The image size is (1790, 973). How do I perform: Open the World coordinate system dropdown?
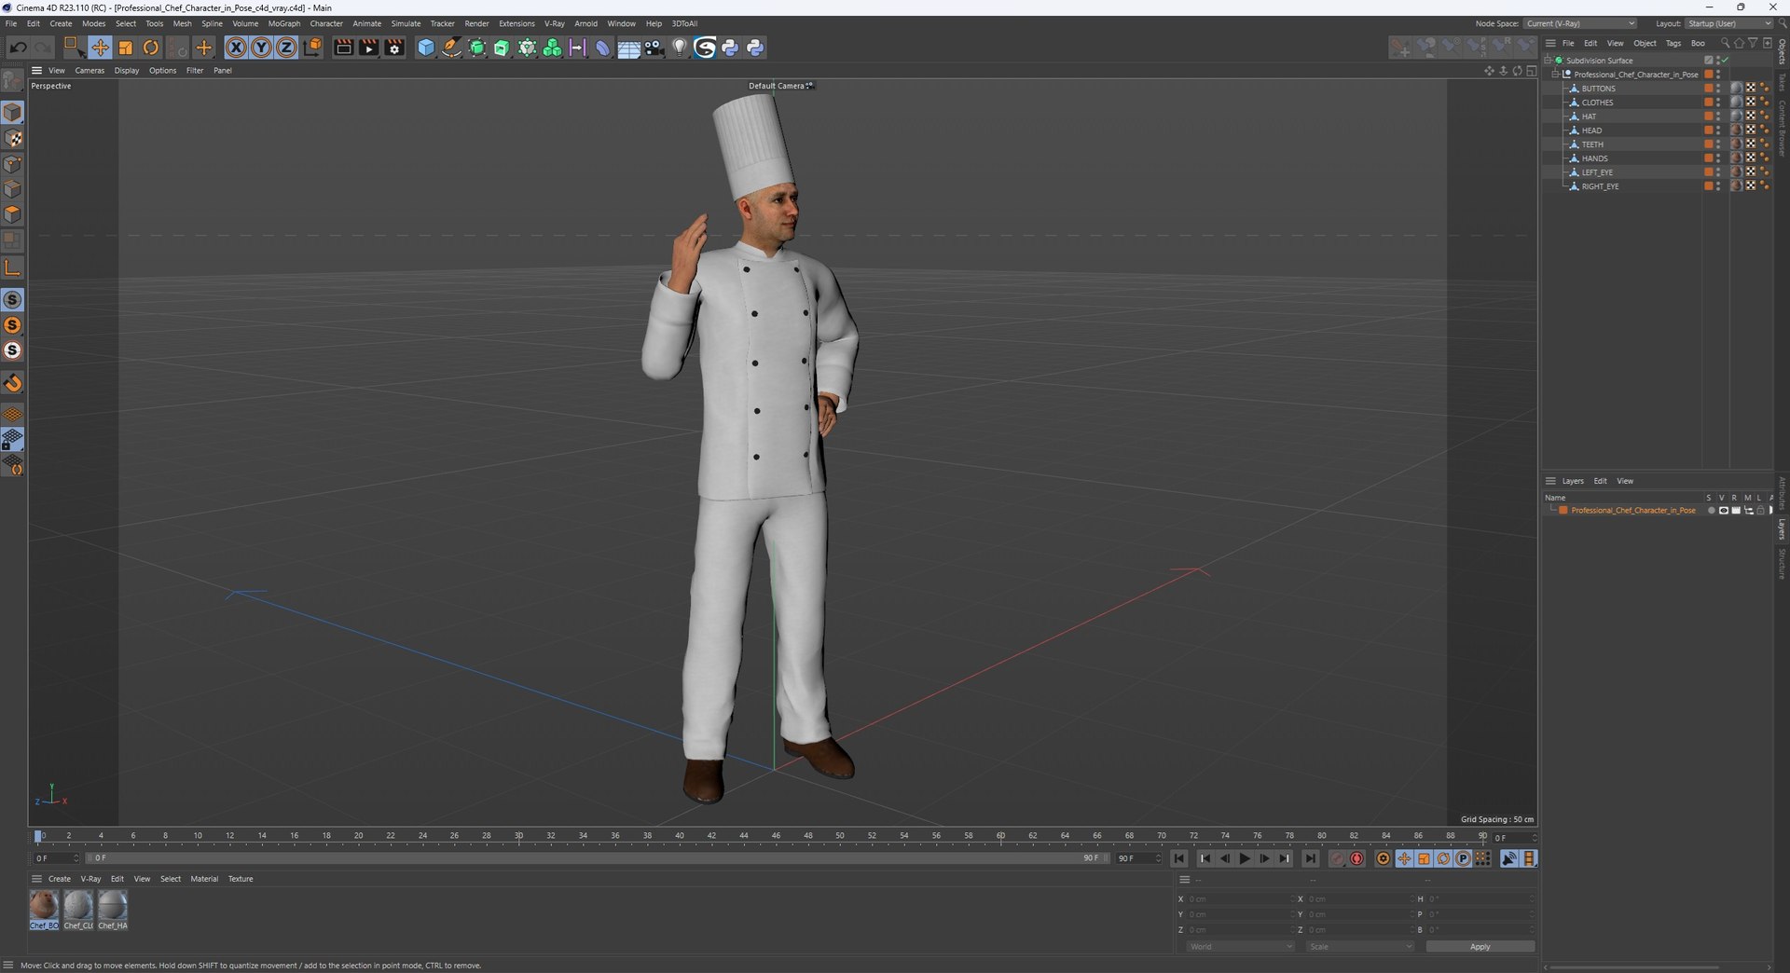coord(1241,947)
